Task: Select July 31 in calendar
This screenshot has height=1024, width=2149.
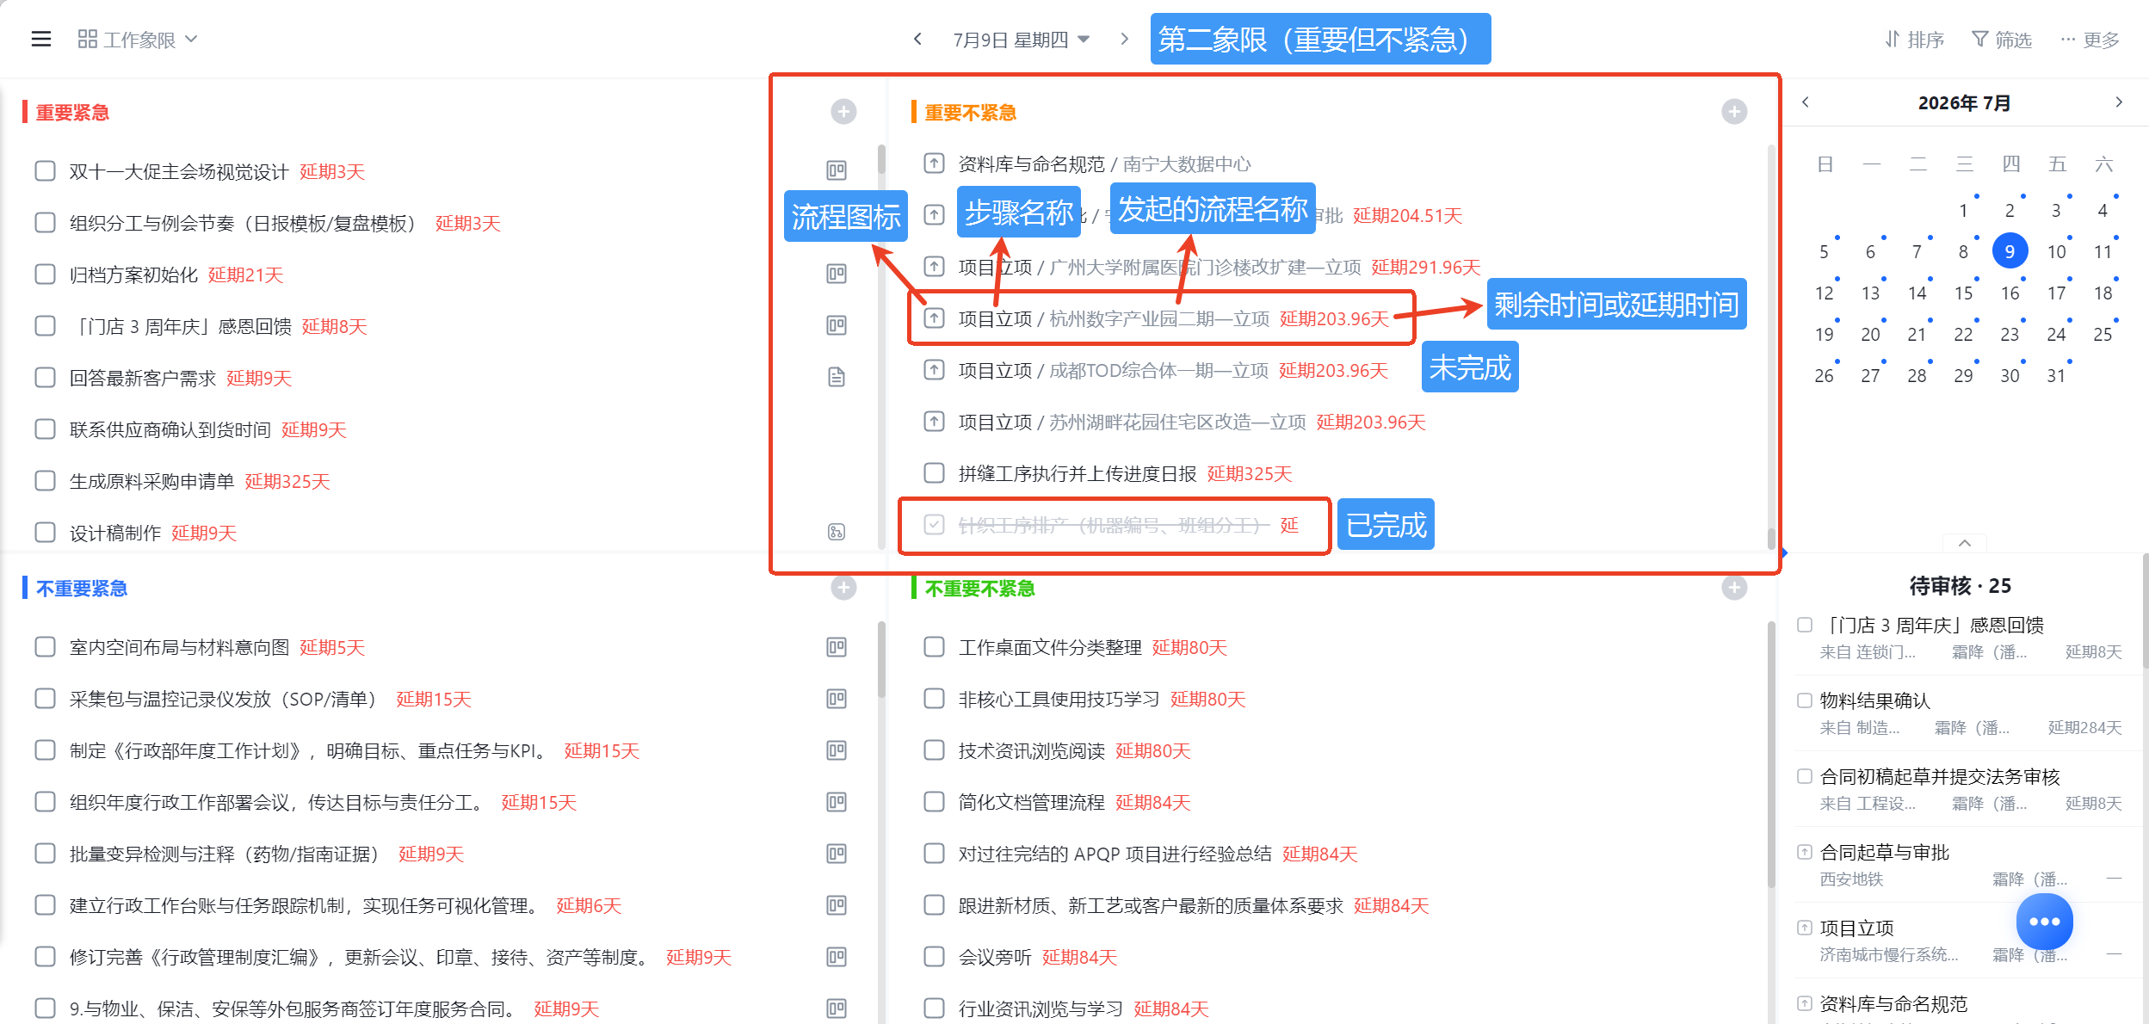Action: pyautogui.click(x=2056, y=376)
